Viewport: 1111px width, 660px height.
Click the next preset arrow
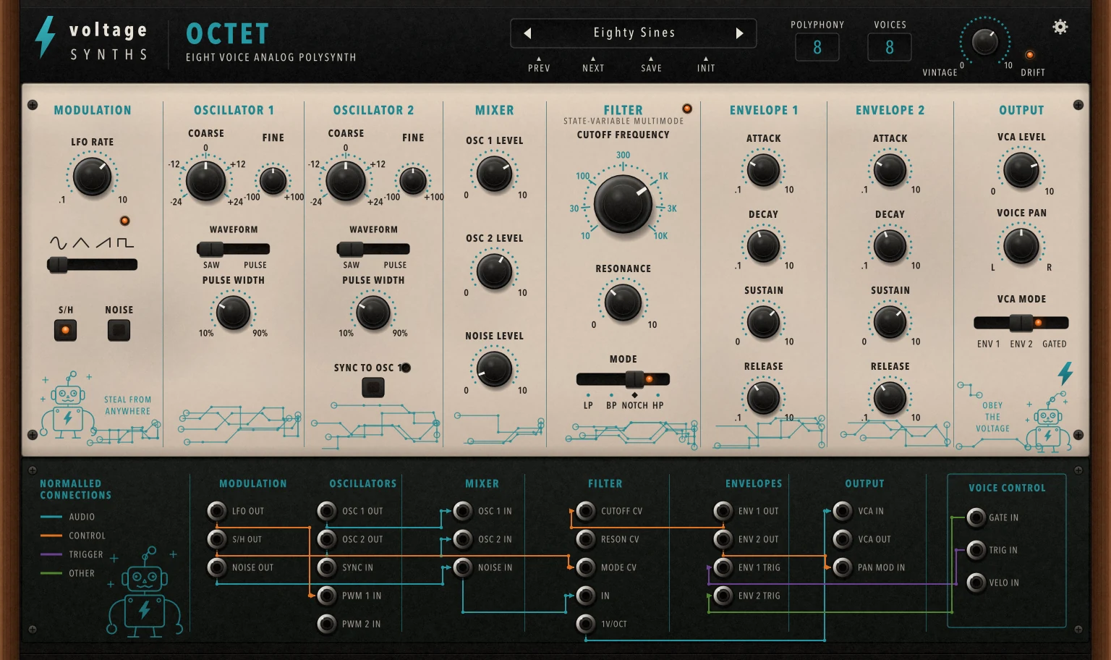click(739, 33)
